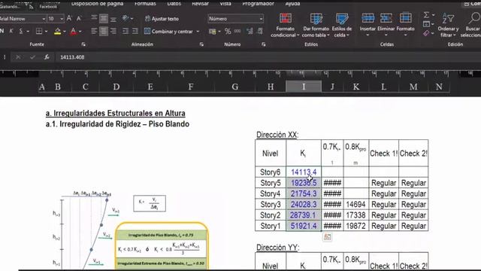Align text to the top

point(94,18)
